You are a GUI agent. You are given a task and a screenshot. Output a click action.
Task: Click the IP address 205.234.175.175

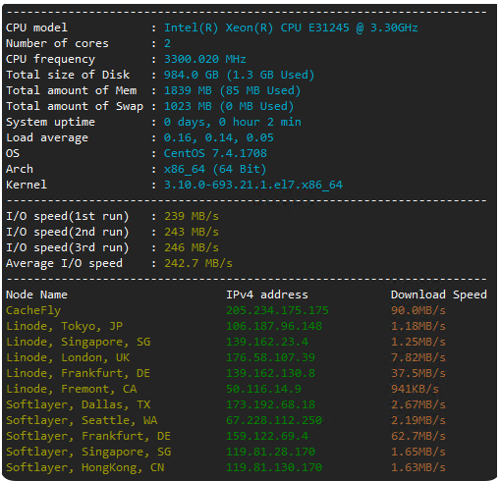277,310
